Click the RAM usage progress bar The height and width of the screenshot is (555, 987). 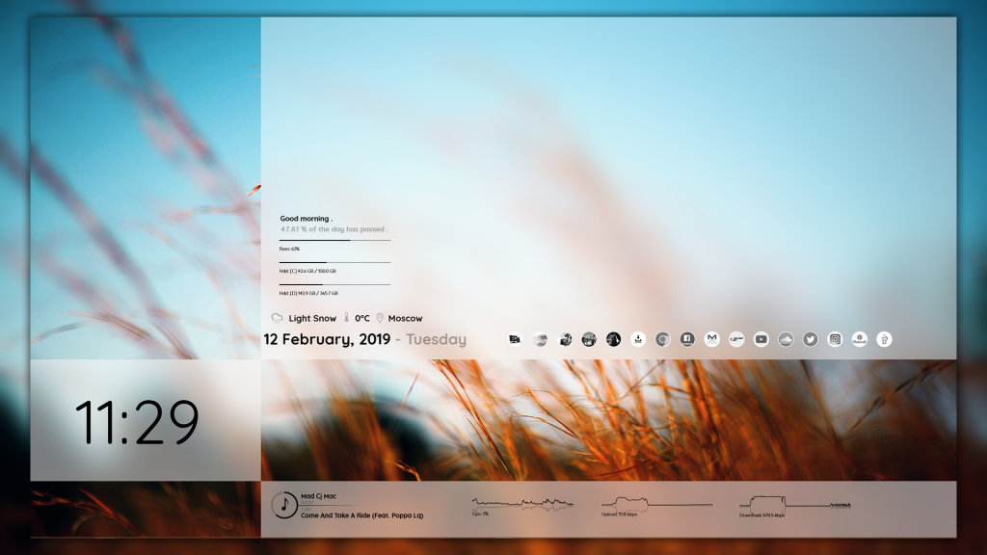334,240
